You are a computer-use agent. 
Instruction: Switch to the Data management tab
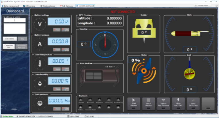click(x=10, y=6)
